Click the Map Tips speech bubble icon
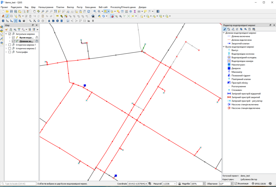This screenshot has width=276, height=187. 145,11
